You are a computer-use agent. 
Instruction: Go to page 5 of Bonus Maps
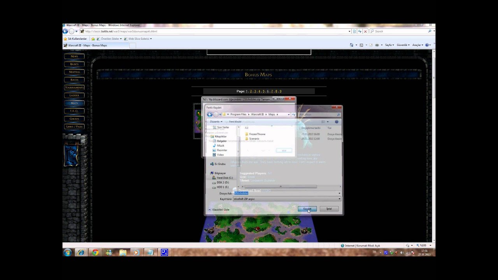(263, 91)
